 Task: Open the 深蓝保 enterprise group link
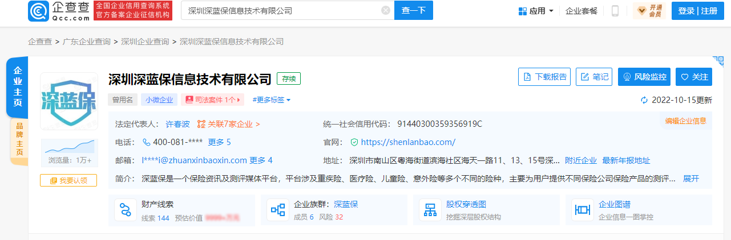pos(346,205)
